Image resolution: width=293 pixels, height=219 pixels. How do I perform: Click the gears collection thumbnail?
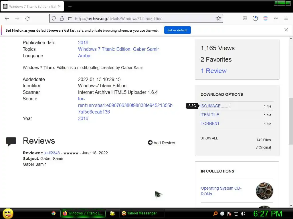point(264,191)
